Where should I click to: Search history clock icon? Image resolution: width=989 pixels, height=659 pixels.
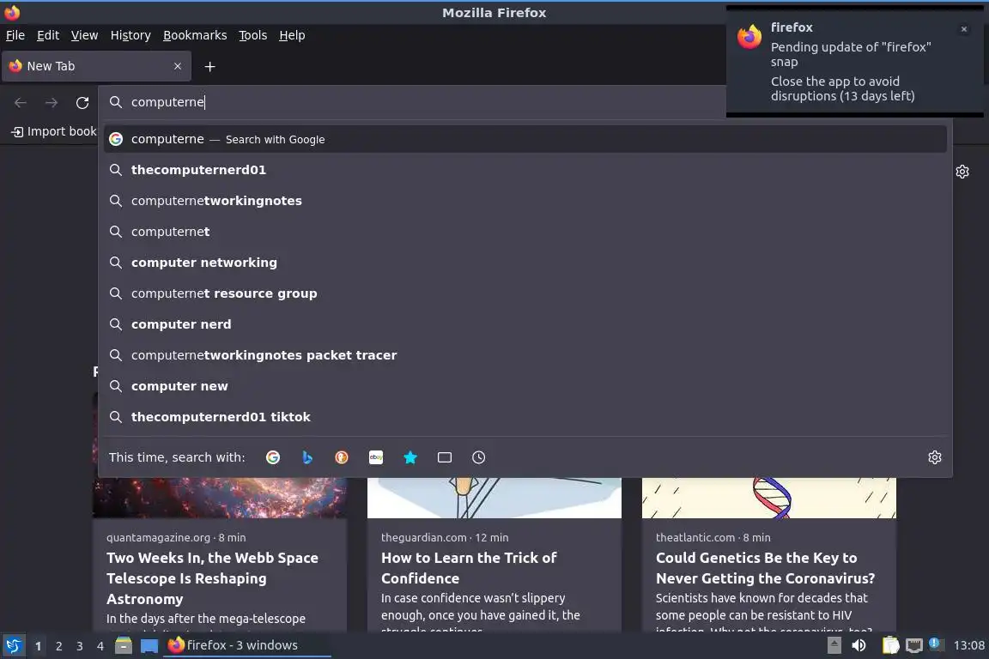click(x=479, y=457)
